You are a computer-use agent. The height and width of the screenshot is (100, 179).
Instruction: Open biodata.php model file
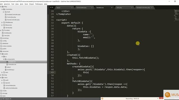point(8,33)
